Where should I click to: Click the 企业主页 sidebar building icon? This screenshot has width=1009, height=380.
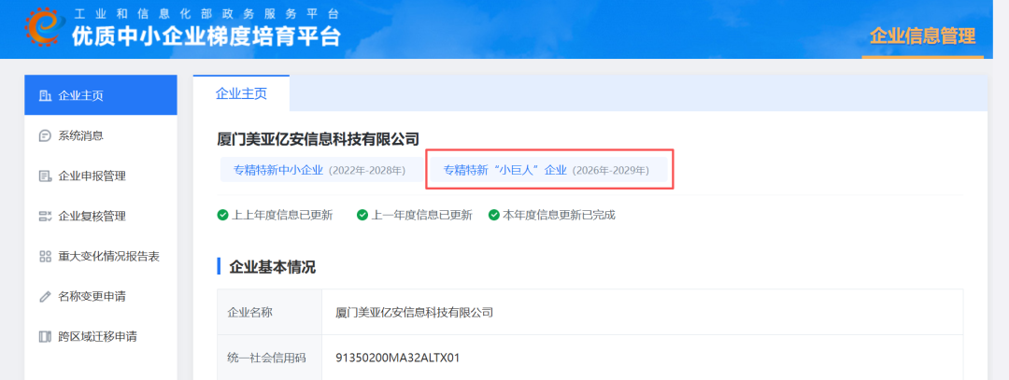[45, 96]
